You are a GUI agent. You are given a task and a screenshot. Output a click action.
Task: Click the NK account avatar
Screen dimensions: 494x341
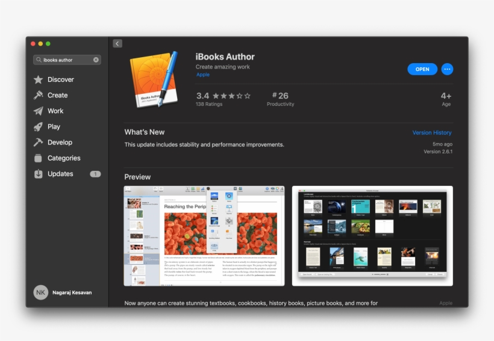40,292
